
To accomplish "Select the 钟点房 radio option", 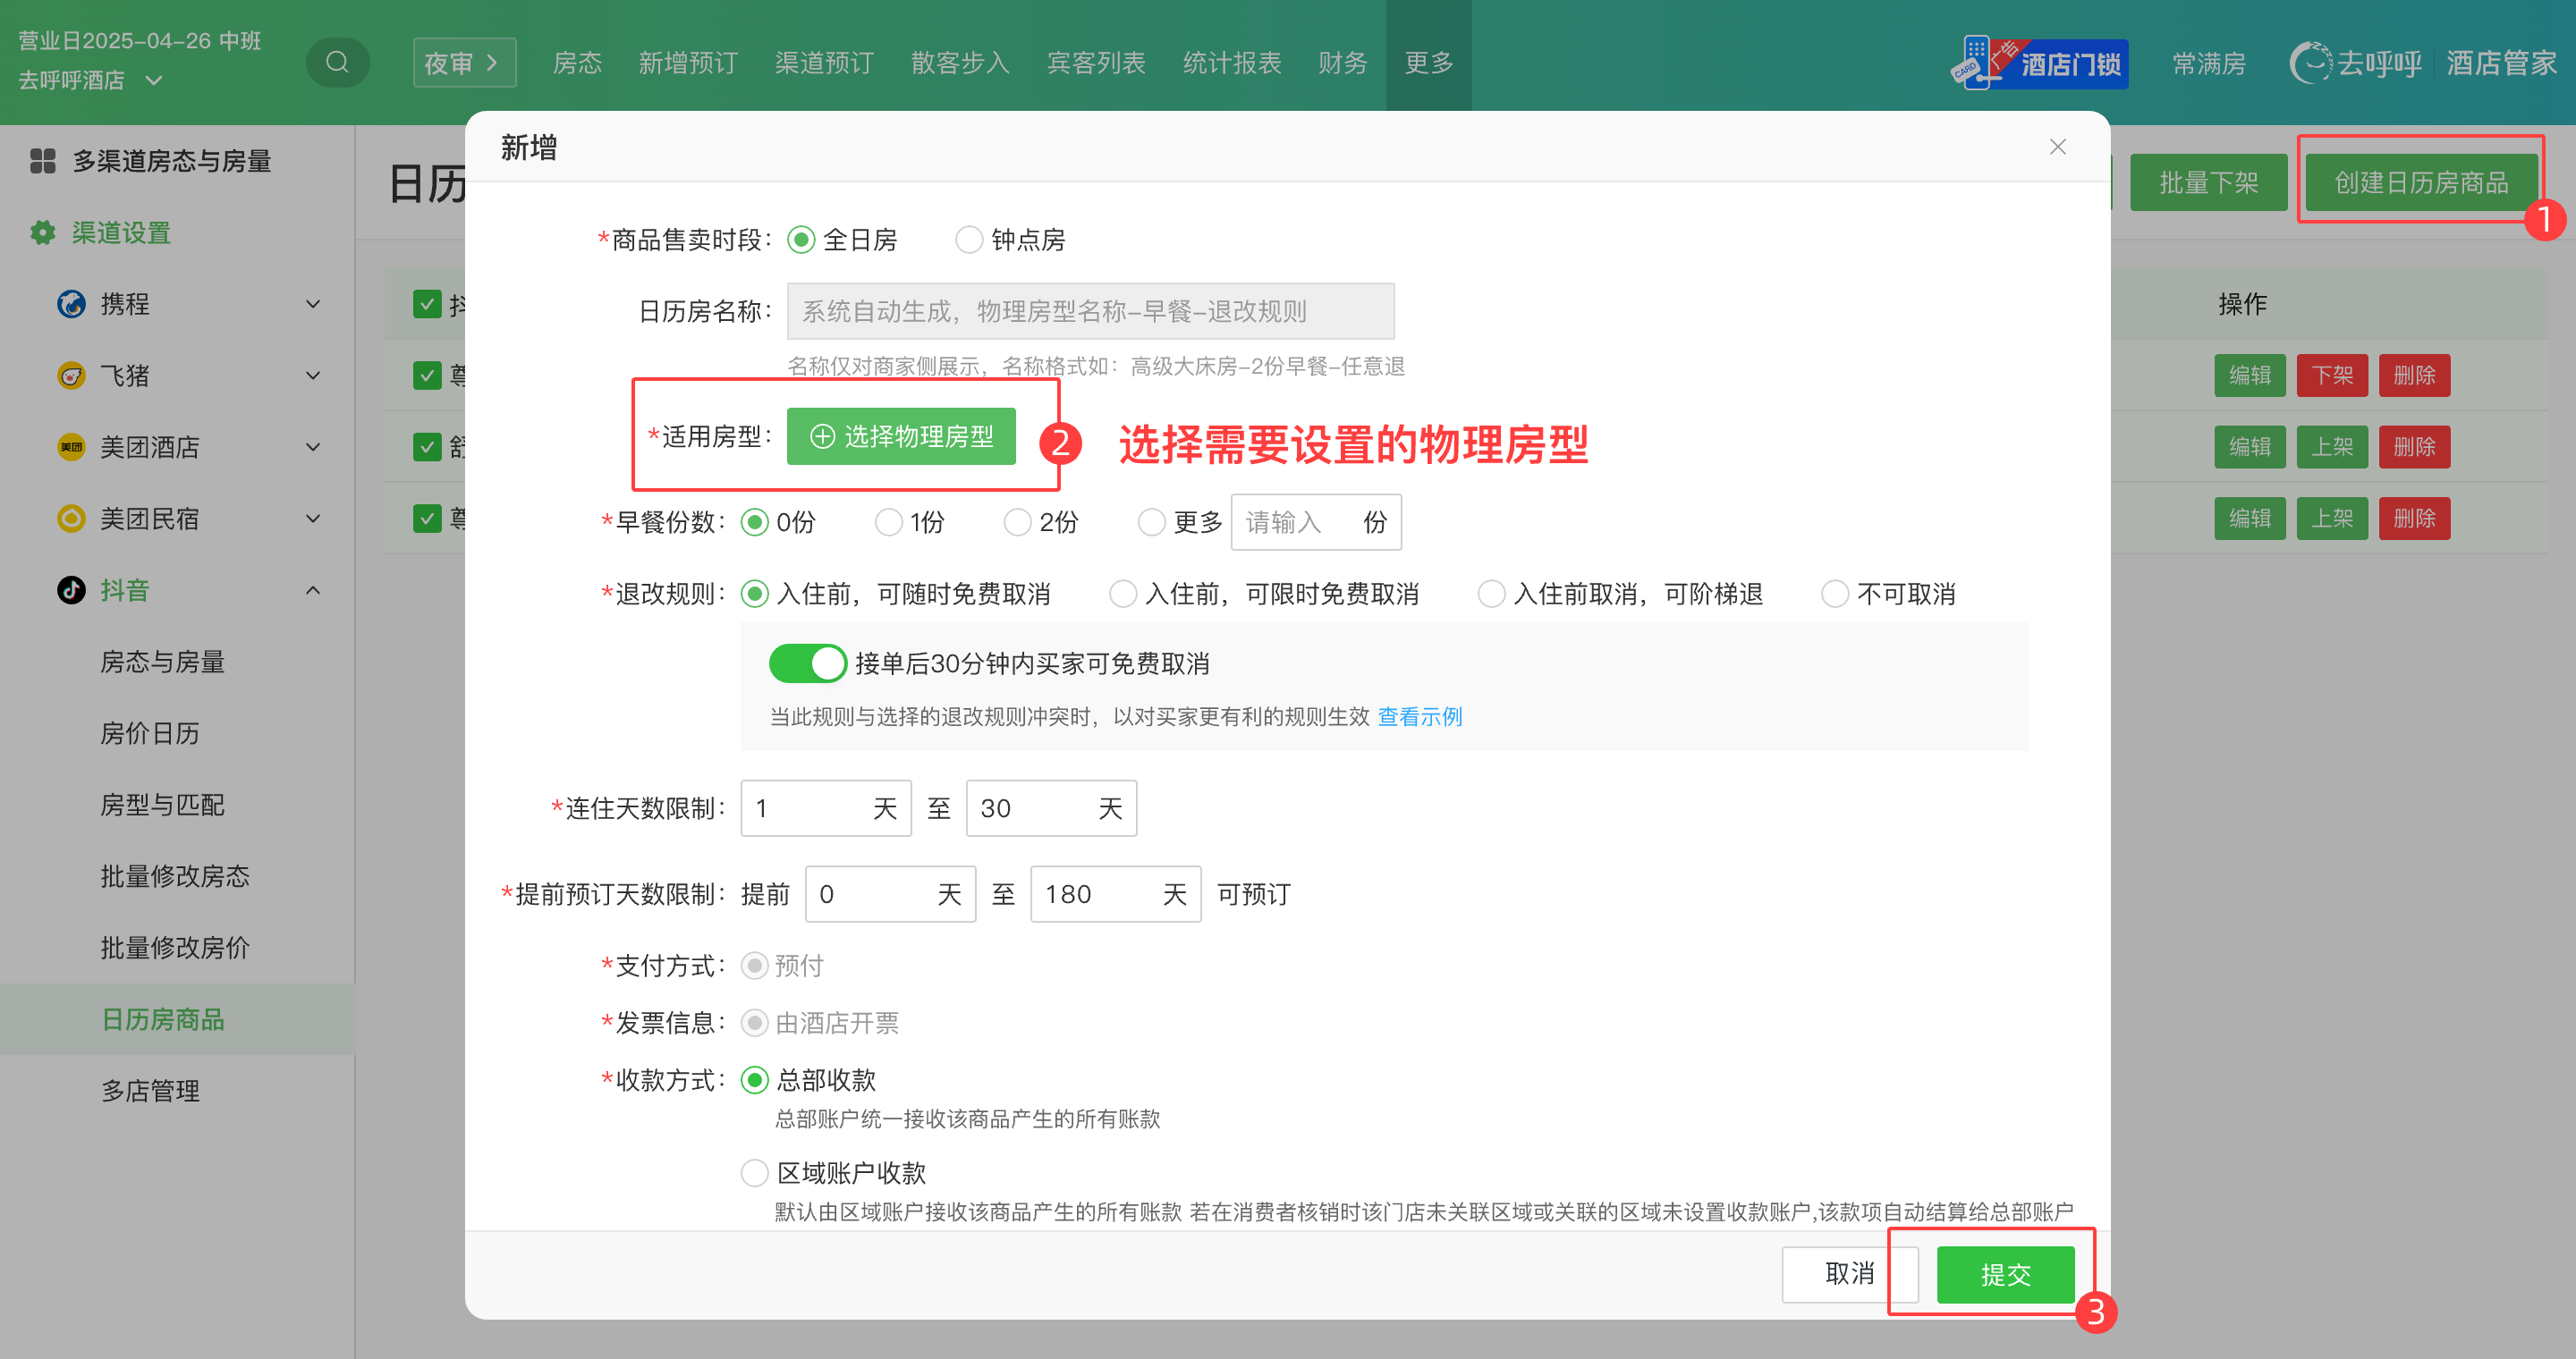I will pyautogui.click(x=969, y=240).
